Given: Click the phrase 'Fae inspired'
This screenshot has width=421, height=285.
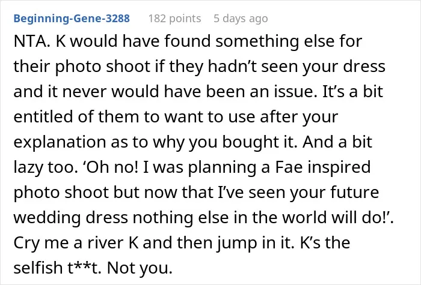Looking at the screenshot, I should (x=323, y=167).
